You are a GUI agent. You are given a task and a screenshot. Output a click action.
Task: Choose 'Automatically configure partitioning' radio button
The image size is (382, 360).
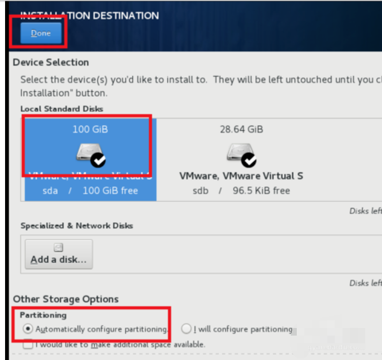[27, 329]
